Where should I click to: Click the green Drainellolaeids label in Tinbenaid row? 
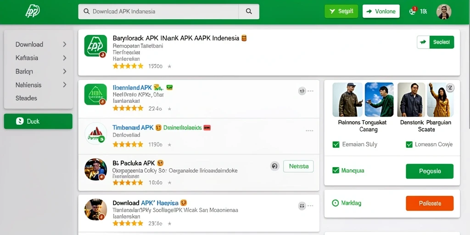pos(183,128)
